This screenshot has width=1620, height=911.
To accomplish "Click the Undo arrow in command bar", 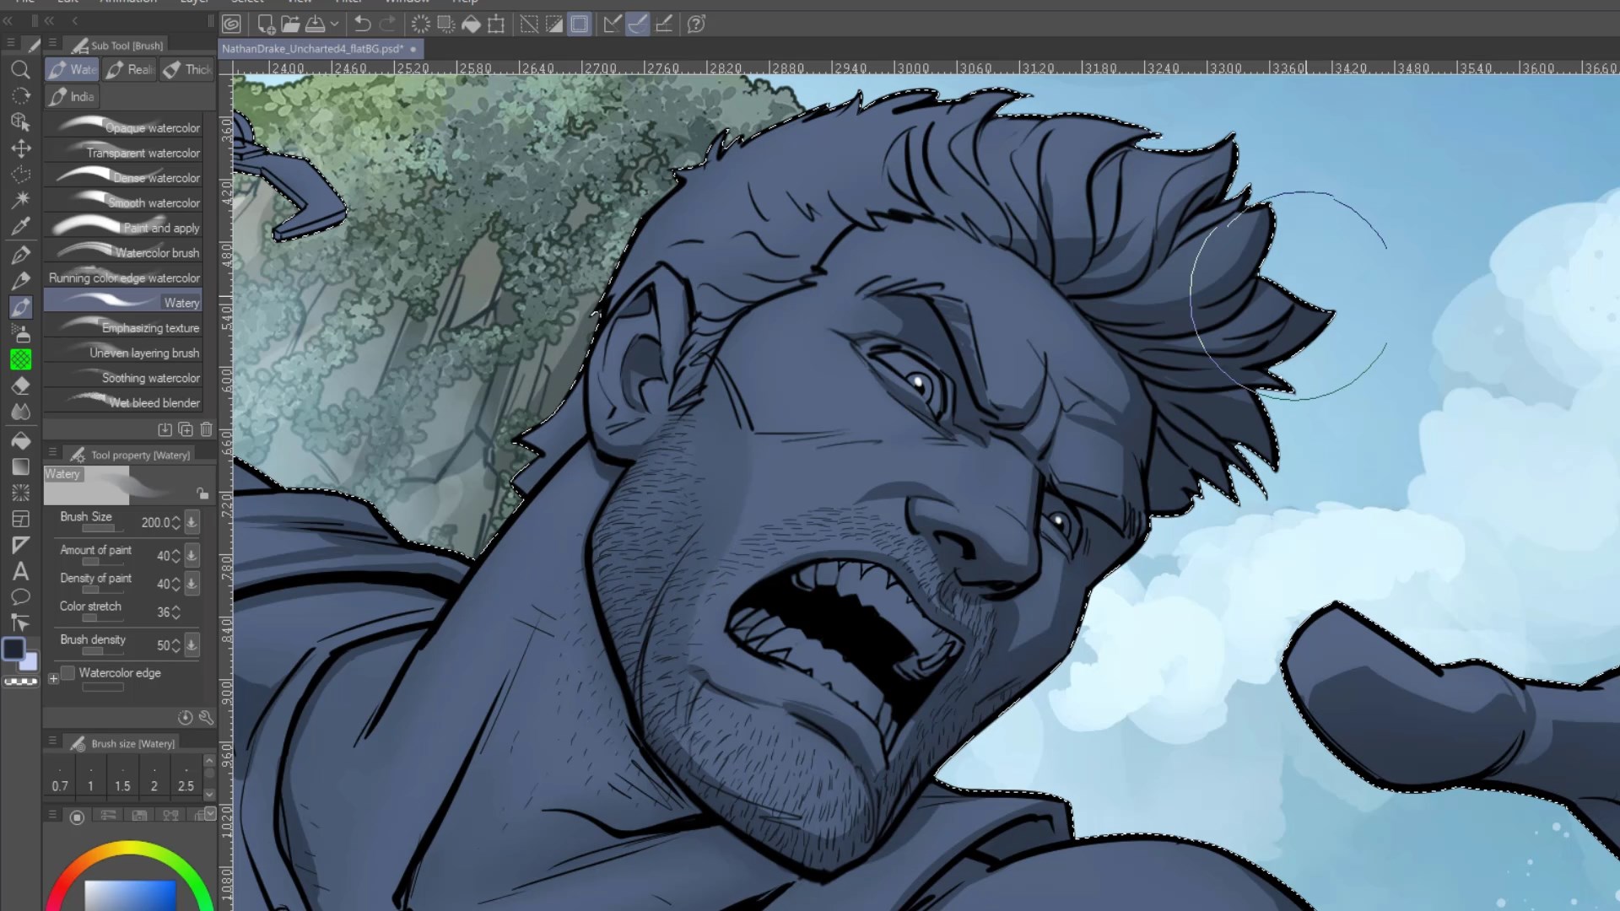I will [362, 24].
